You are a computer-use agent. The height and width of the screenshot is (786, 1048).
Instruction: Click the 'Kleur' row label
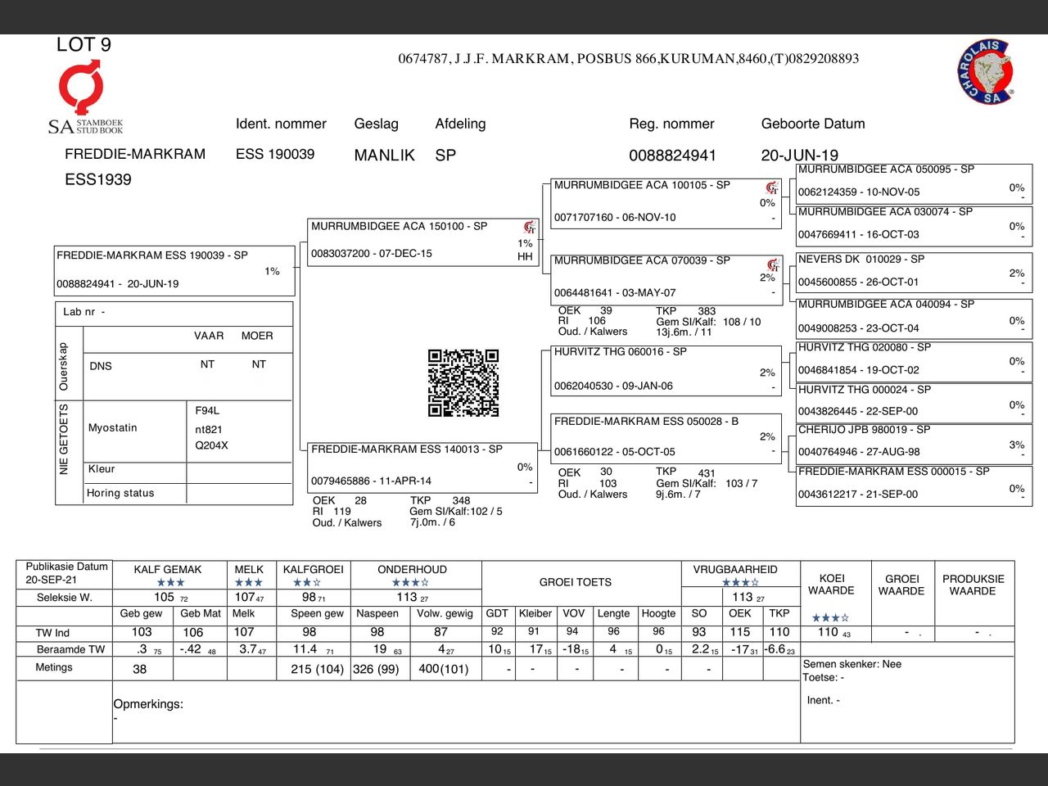coord(102,469)
